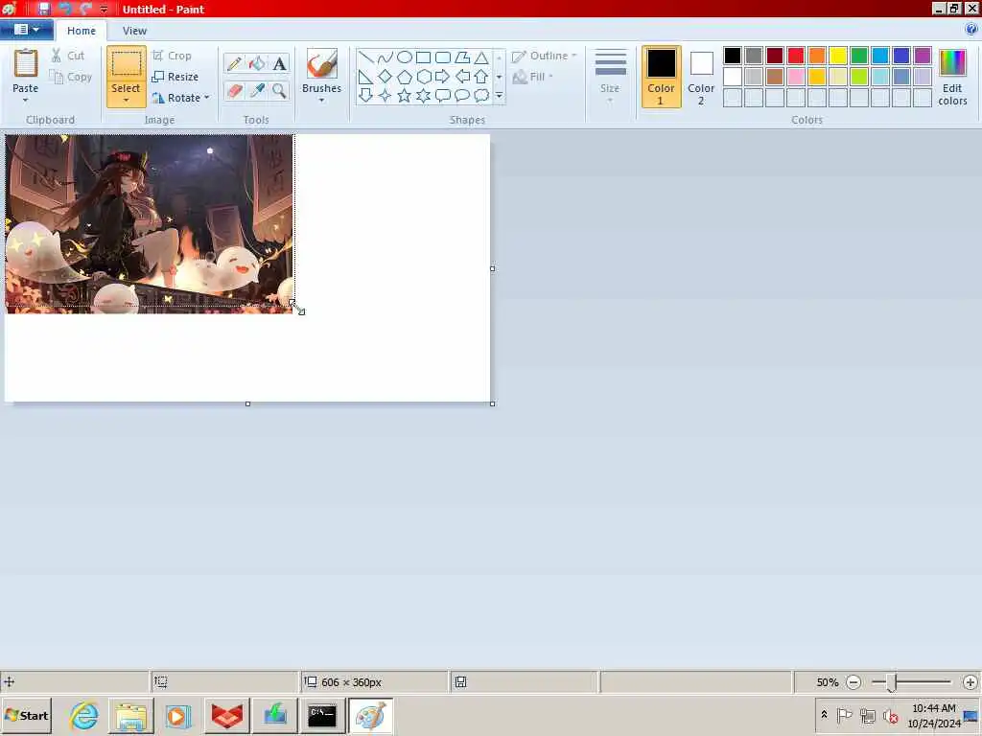Open Command Prompt from taskbar

322,715
